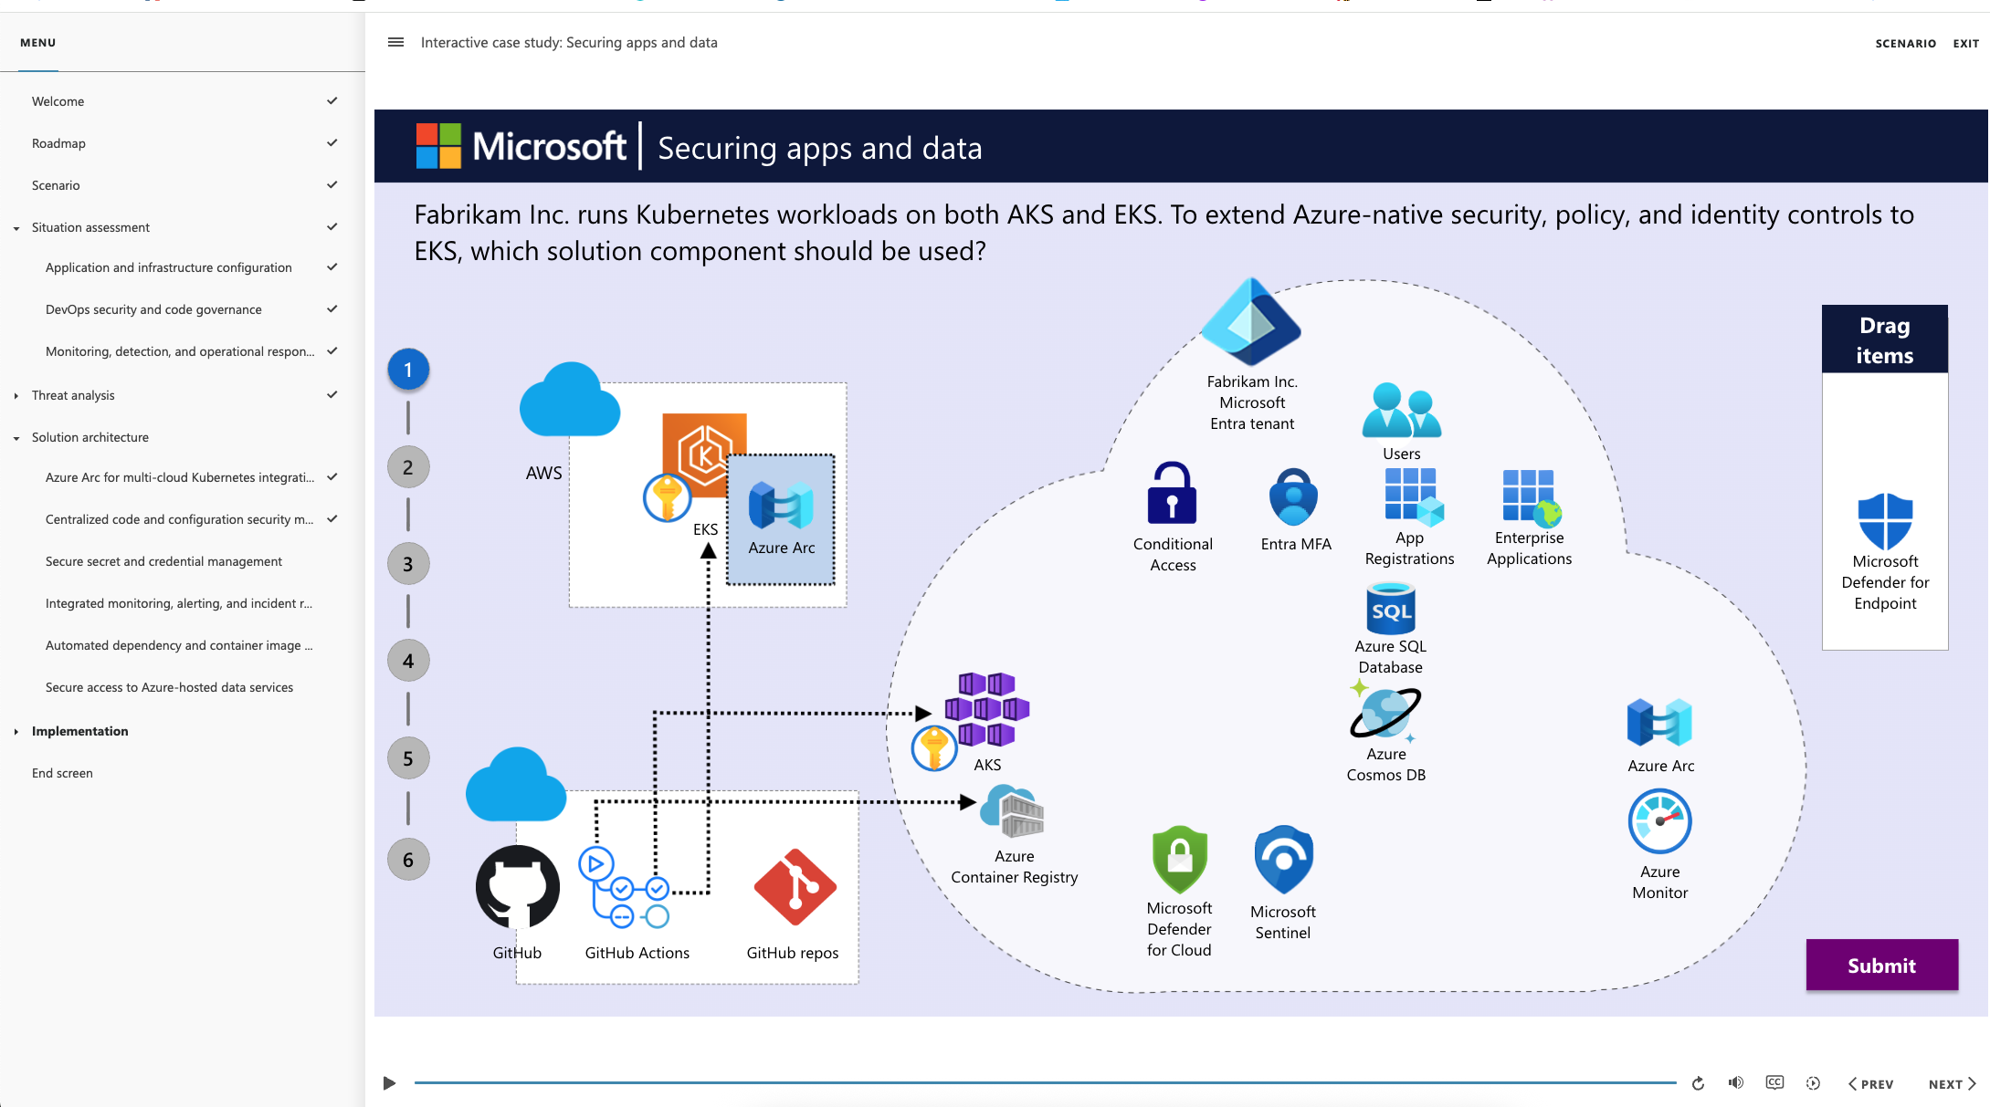Open playback speed settings icon
Viewport: 1990px width, 1107px height.
pos(1813,1083)
